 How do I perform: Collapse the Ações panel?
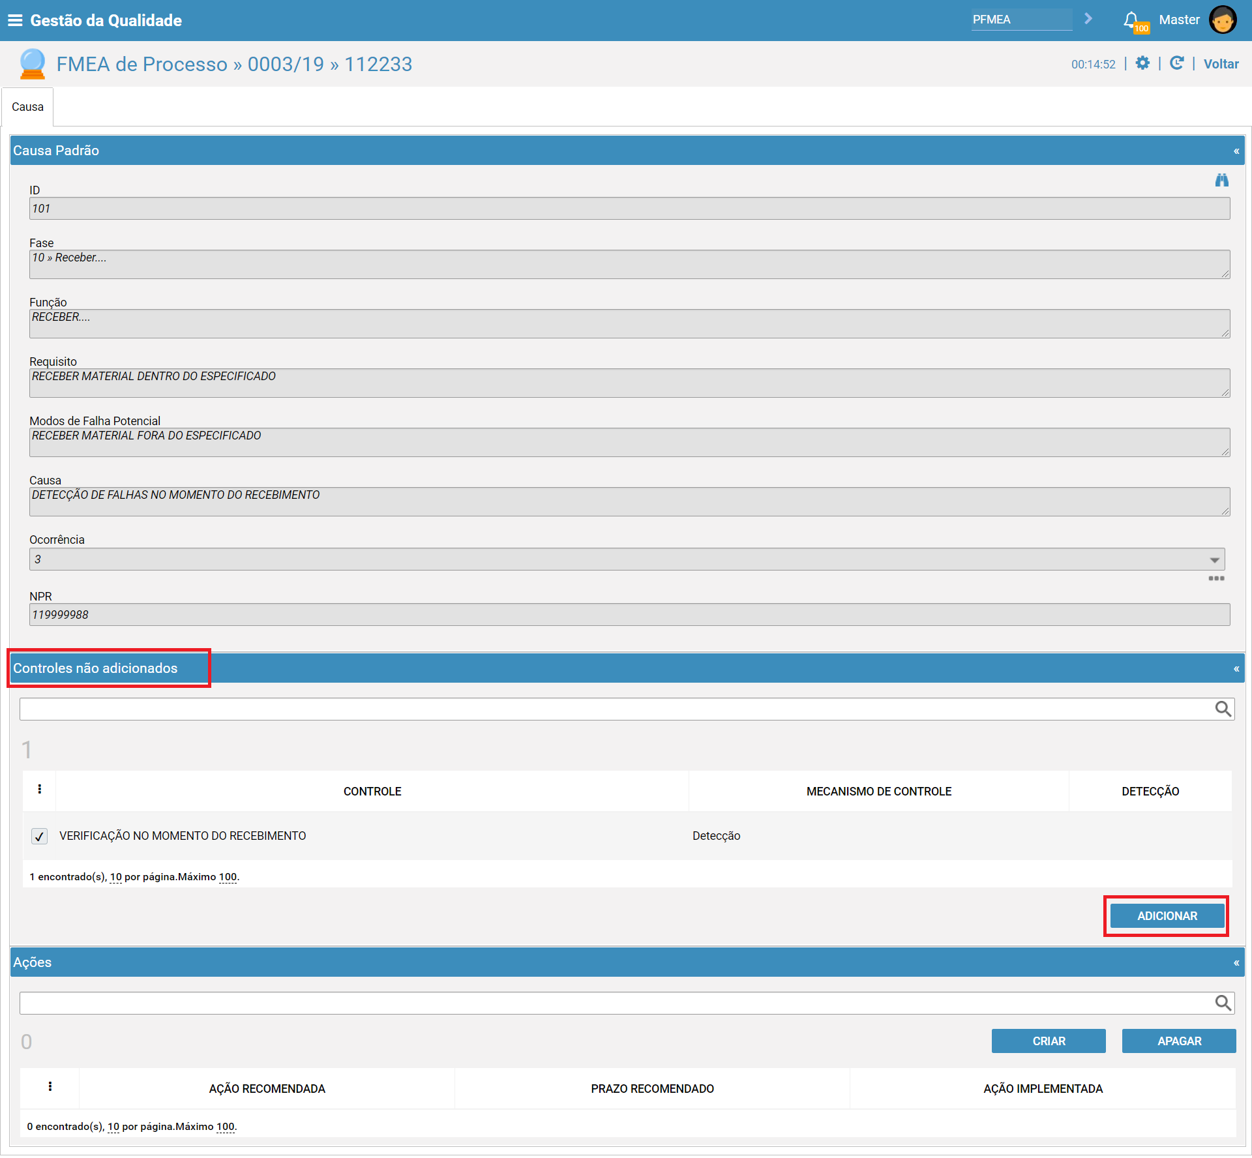coord(1236,963)
